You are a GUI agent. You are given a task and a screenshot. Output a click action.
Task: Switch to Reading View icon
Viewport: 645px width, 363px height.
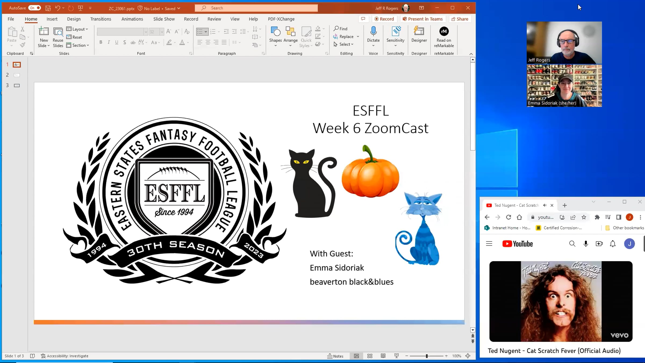(x=383, y=356)
